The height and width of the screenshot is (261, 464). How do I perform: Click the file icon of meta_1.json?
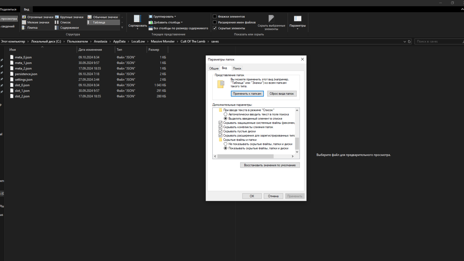point(12,63)
